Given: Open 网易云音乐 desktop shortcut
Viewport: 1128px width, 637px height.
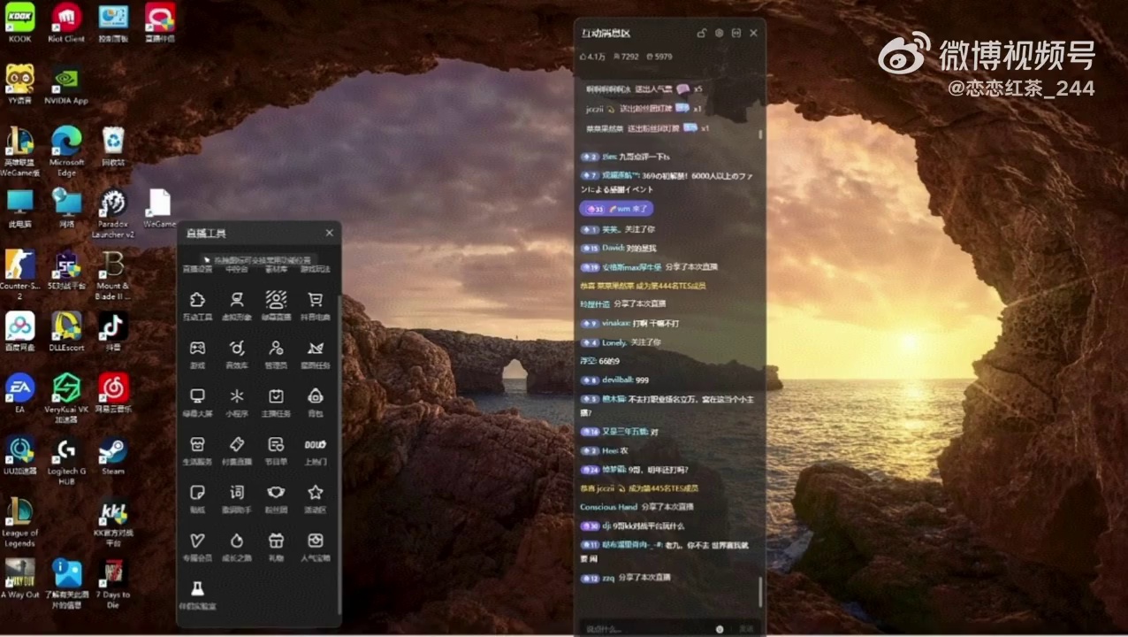Looking at the screenshot, I should (113, 394).
